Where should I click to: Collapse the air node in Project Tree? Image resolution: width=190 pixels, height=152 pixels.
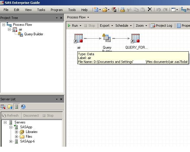[x=9, y=29]
